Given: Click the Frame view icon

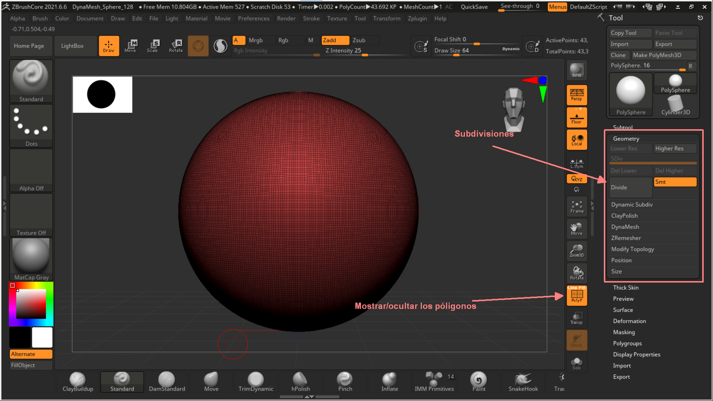Looking at the screenshot, I should pos(577,207).
